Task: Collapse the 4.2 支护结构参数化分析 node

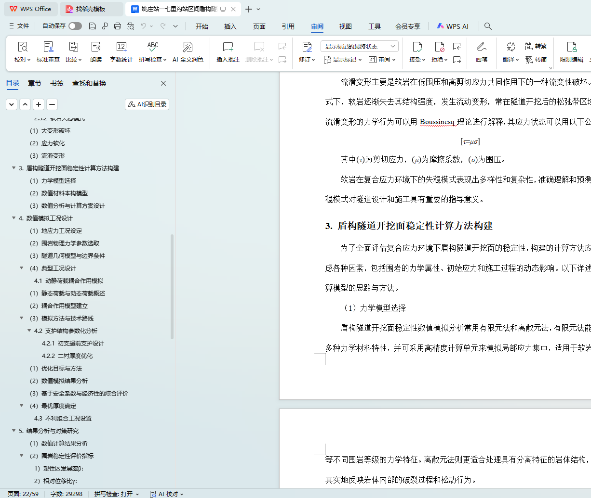Action: 29,331
